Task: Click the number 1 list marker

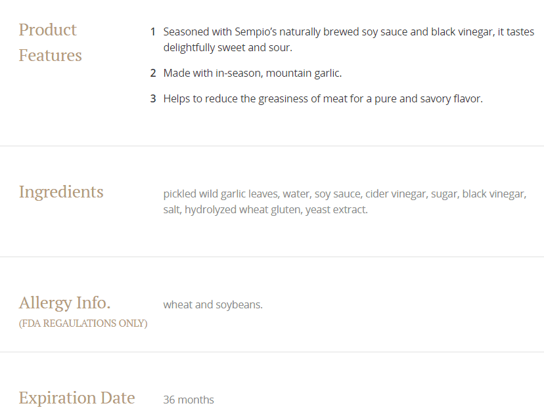Action: (153, 31)
